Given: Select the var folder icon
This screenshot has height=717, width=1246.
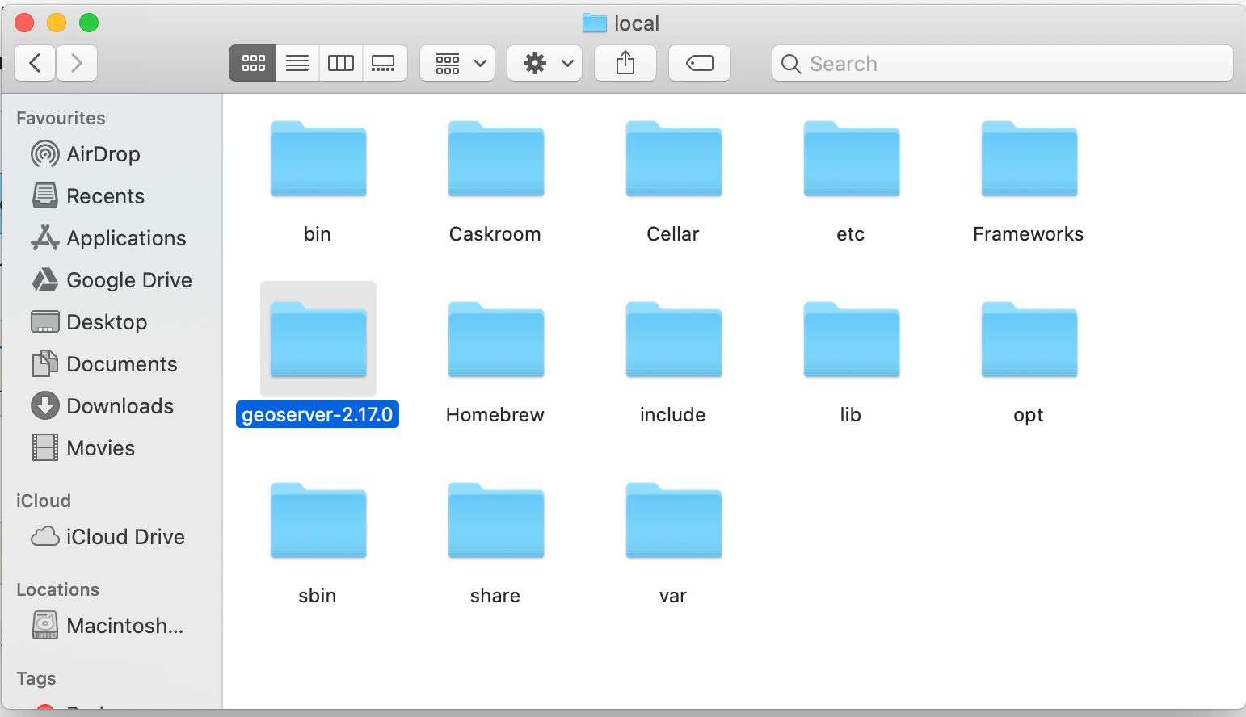Looking at the screenshot, I should (x=674, y=521).
